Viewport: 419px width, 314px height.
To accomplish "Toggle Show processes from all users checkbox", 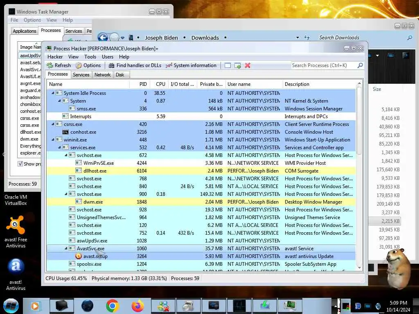I will pos(20,164).
